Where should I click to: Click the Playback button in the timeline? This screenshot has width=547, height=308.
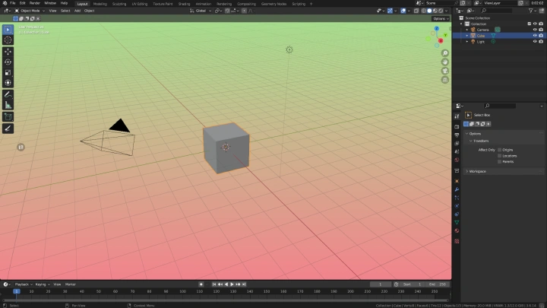(23, 284)
